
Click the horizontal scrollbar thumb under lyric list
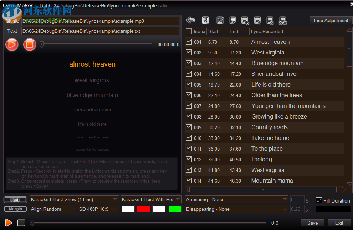coord(263,189)
